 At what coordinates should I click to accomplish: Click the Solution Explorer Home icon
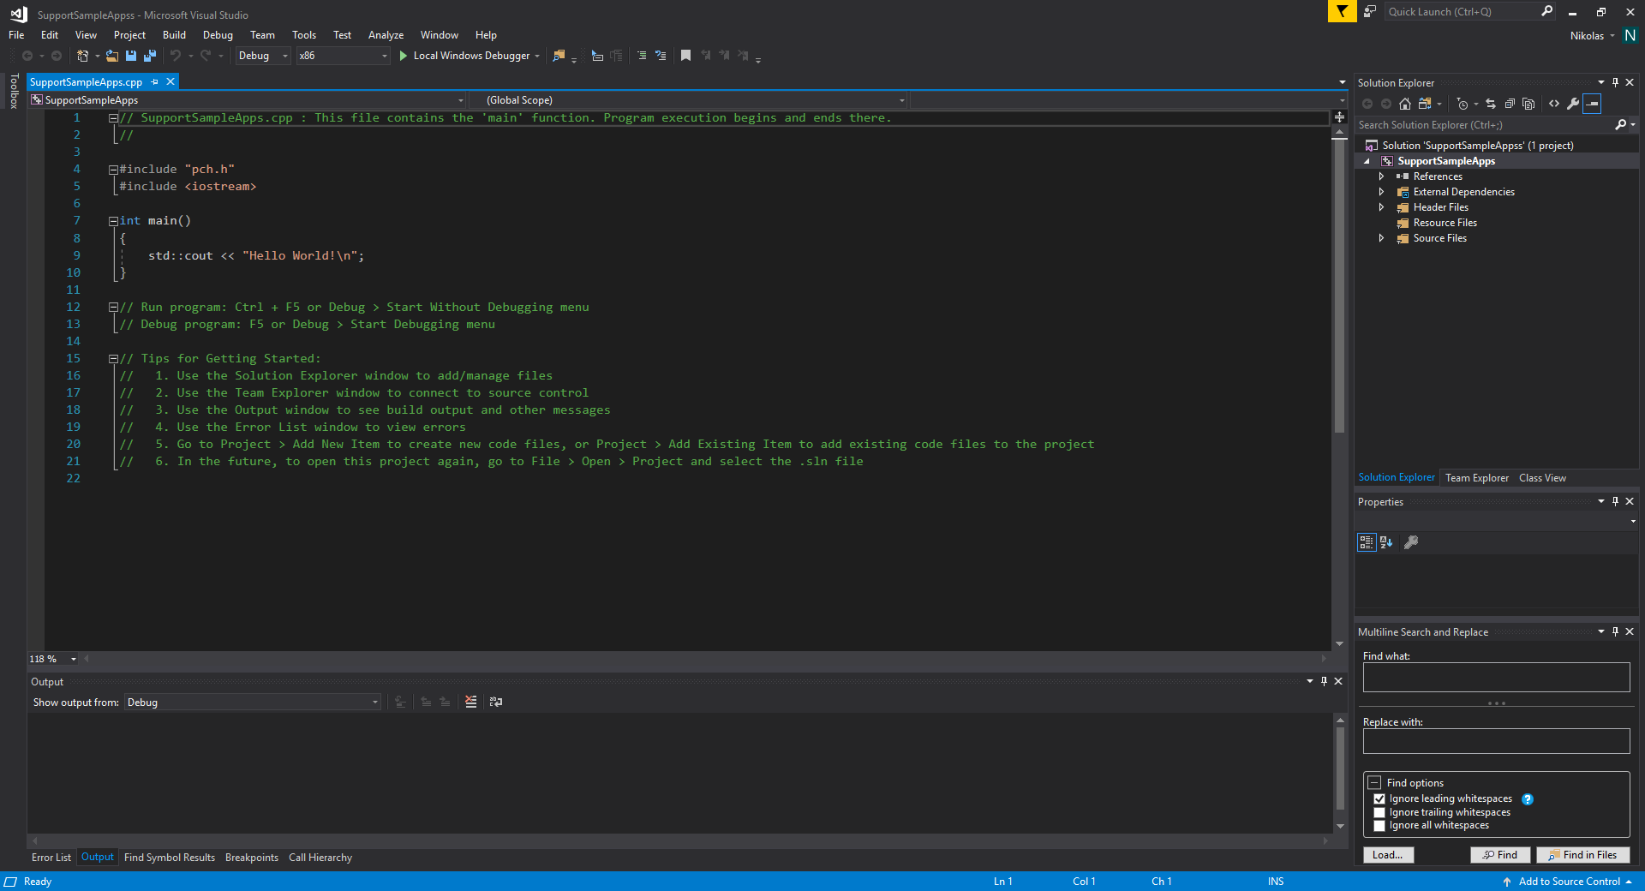[x=1405, y=104]
